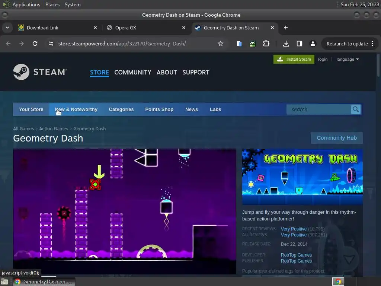Open the Extensions puzzle icon
Screen dimensions: 381x286
coord(266,44)
